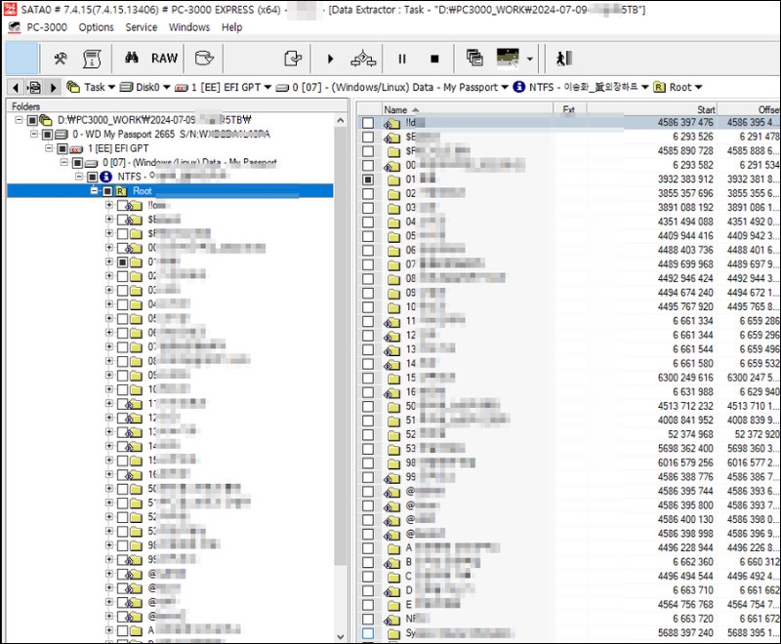The image size is (781, 644).
Task: Click the scroll document report icon
Action: click(x=92, y=59)
